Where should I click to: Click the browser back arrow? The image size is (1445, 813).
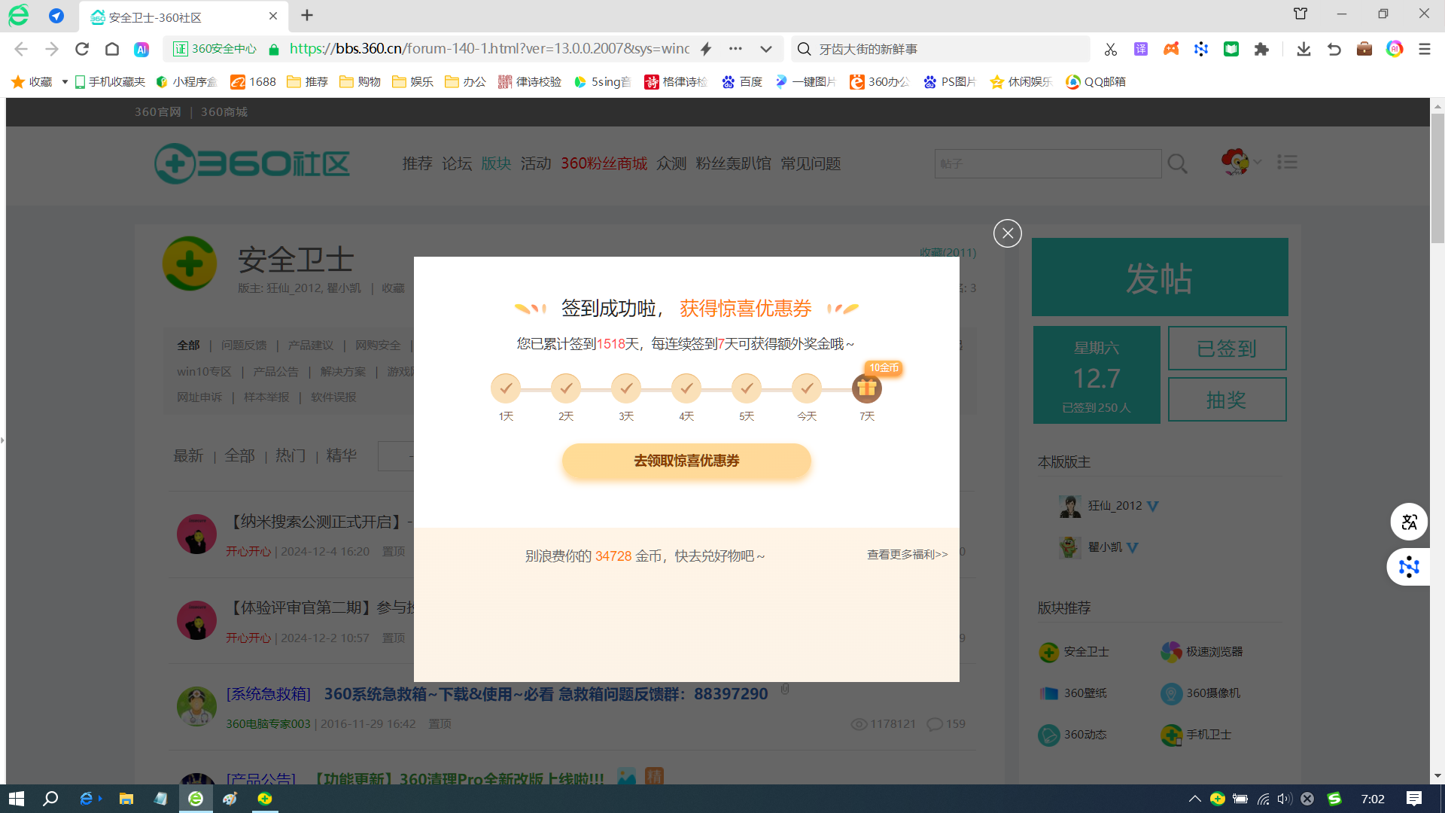tap(21, 49)
